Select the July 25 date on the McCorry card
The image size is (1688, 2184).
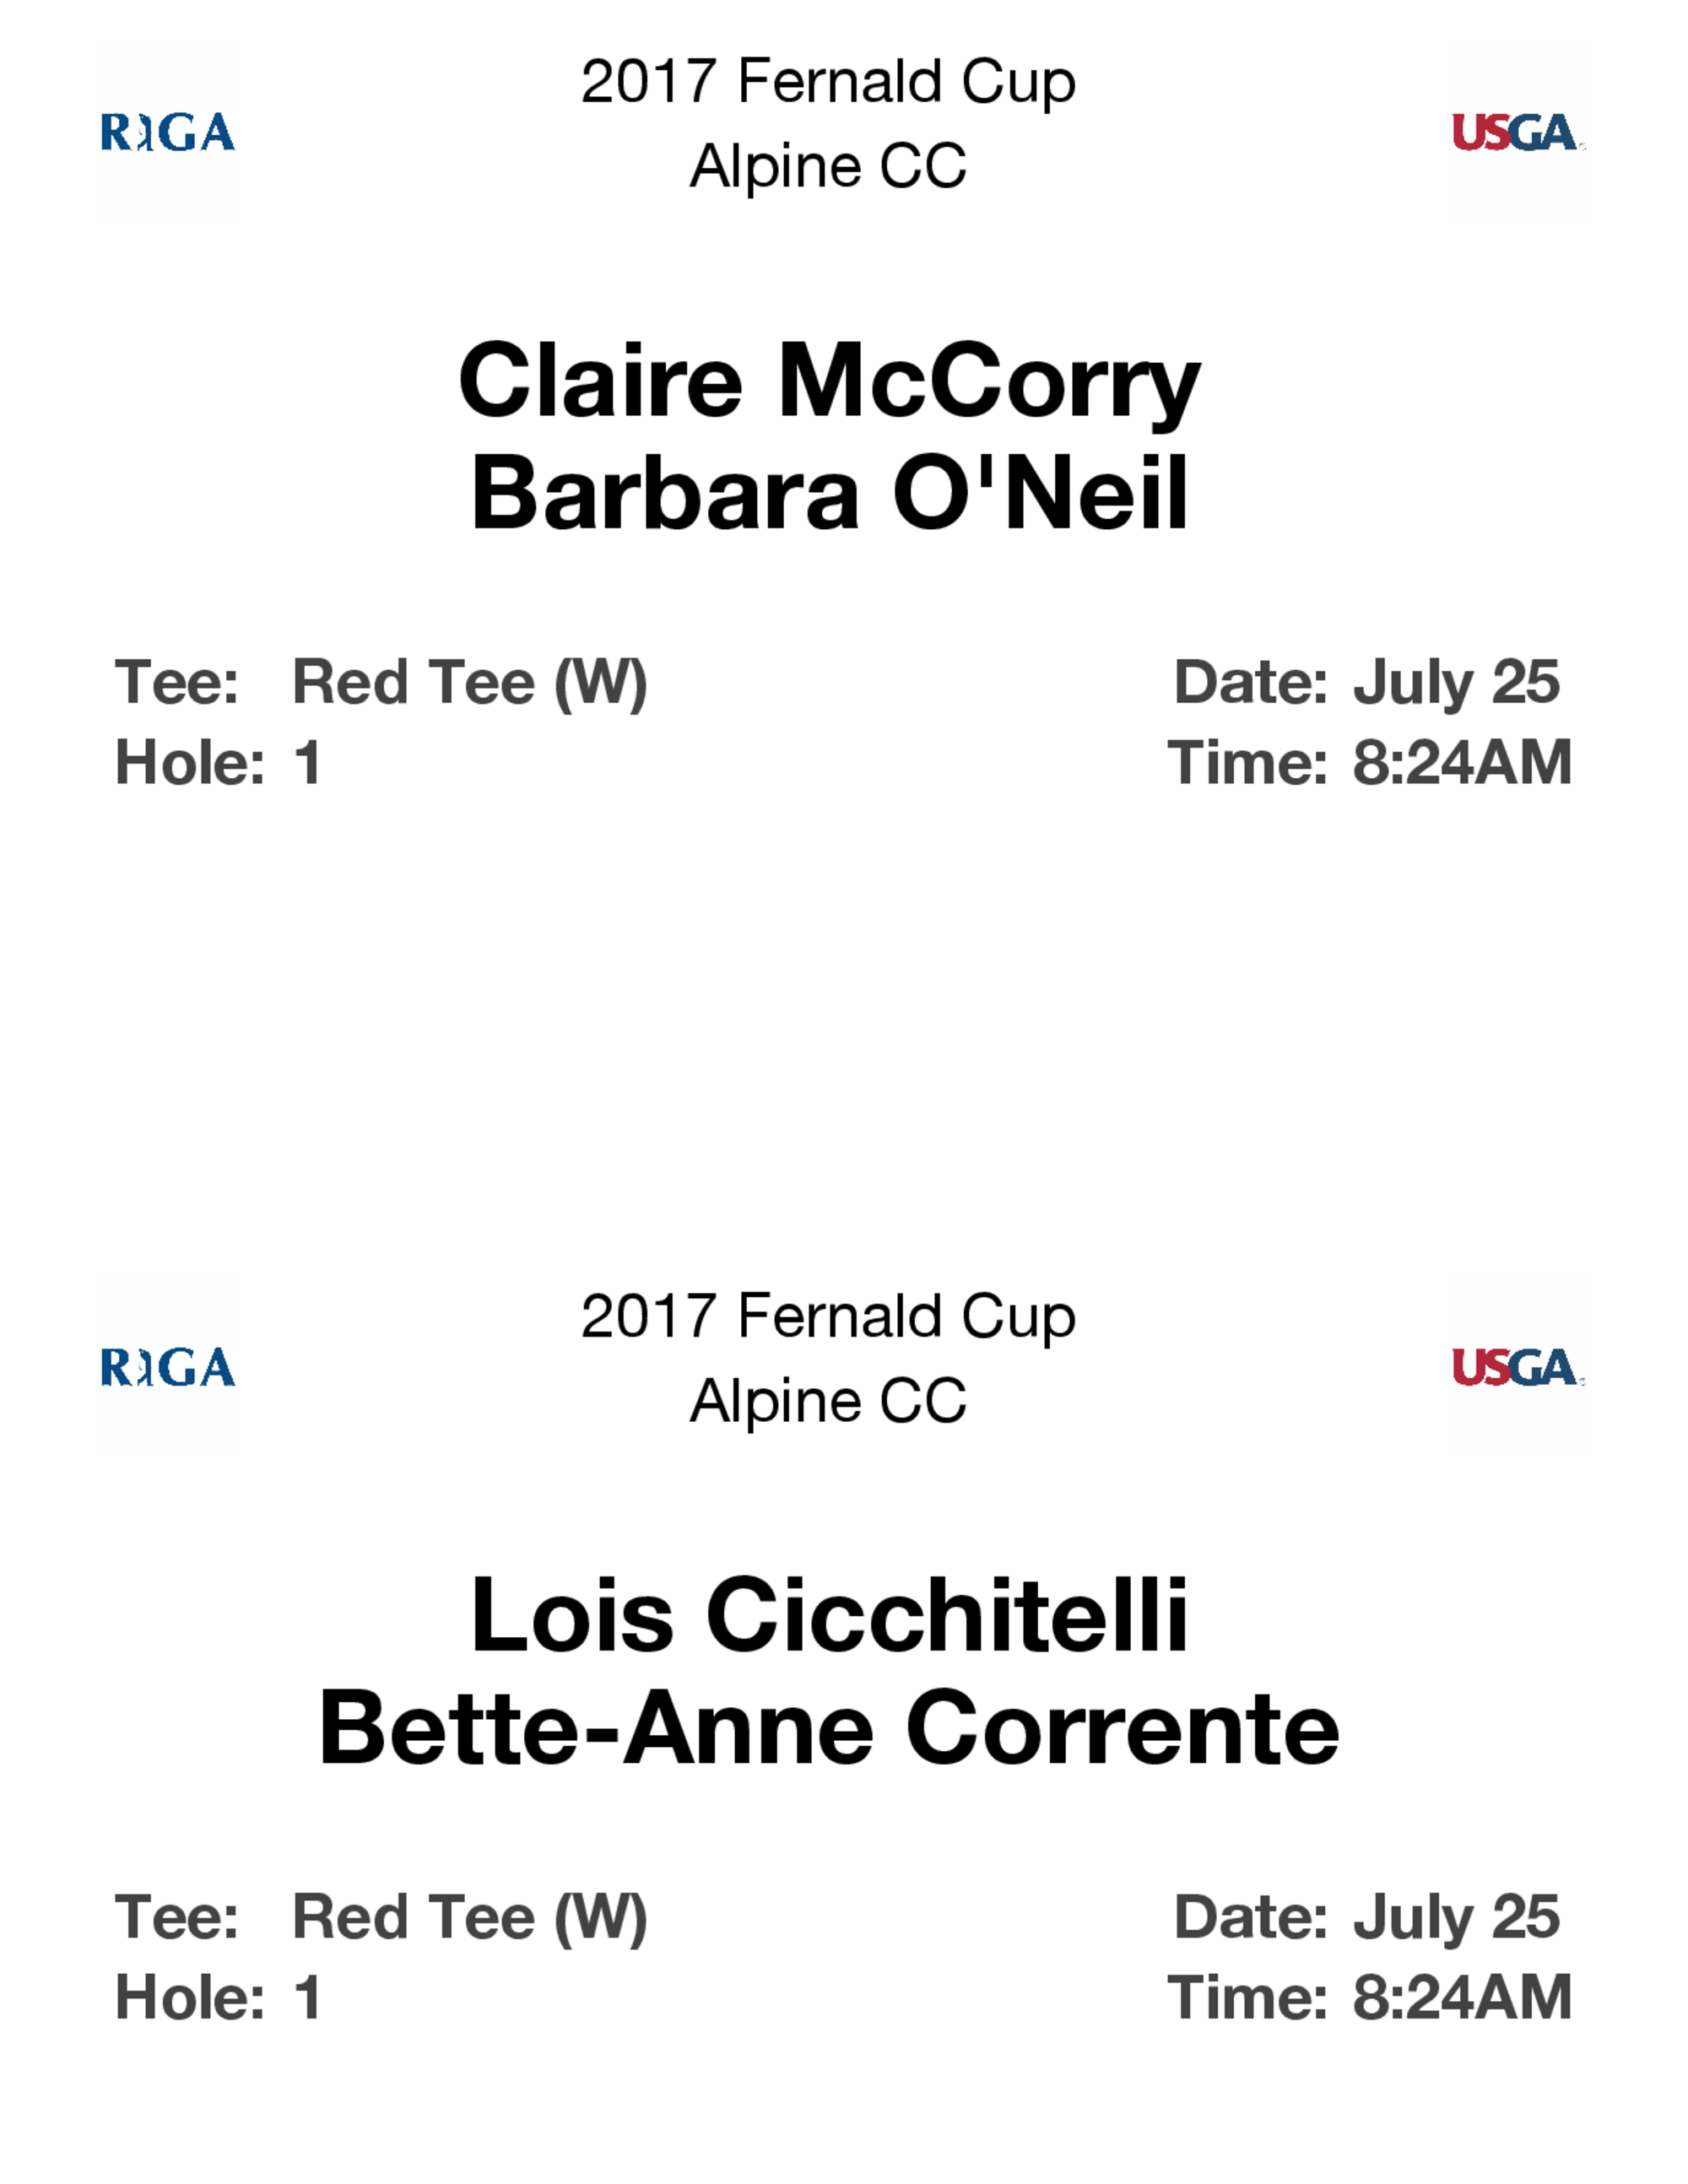pyautogui.click(x=1455, y=683)
